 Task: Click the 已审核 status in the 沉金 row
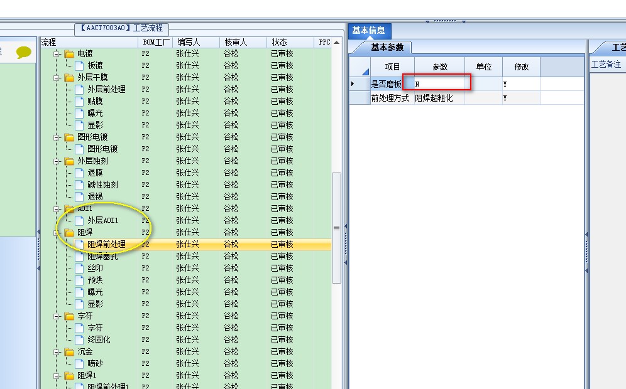pyautogui.click(x=282, y=352)
